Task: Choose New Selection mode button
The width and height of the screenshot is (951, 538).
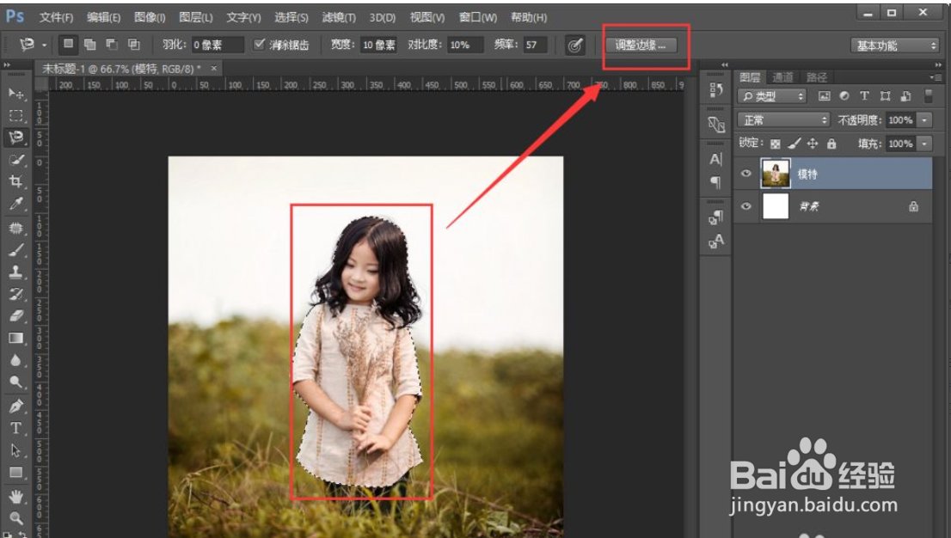Action: (x=69, y=44)
